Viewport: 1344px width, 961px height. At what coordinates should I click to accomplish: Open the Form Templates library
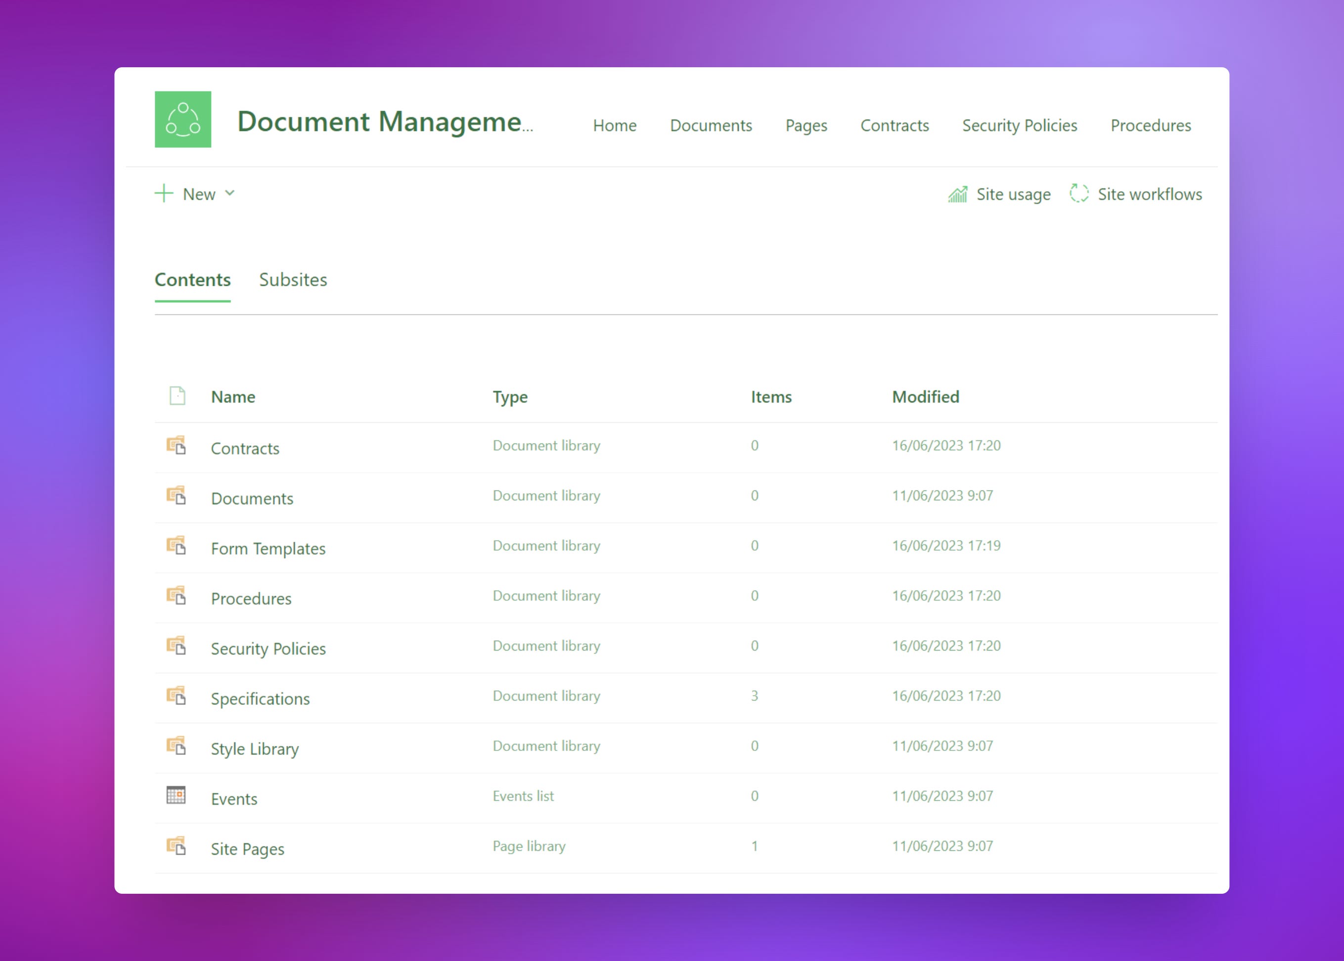(x=268, y=548)
